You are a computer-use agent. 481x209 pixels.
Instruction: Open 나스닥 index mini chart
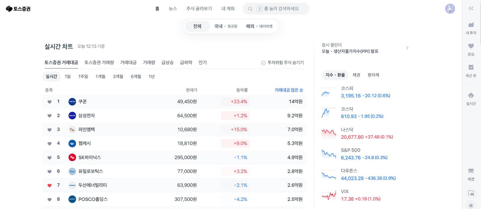pos(329,134)
